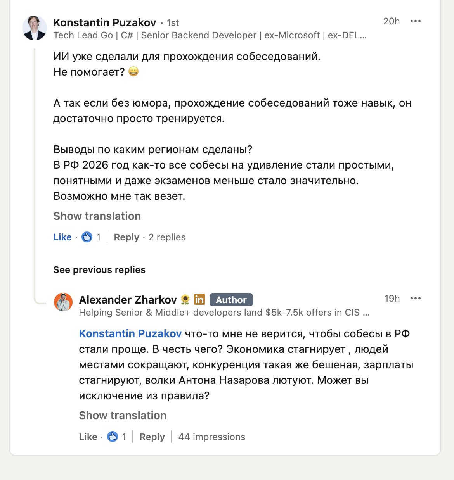Viewport: 454px width, 480px height.
Task: Click the Konstantin Puzakov mention in reply
Action: pos(130,333)
